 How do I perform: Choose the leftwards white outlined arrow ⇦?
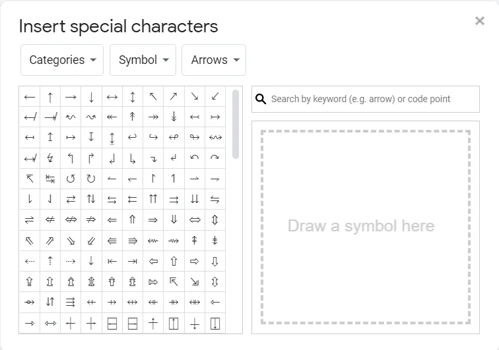click(x=153, y=261)
